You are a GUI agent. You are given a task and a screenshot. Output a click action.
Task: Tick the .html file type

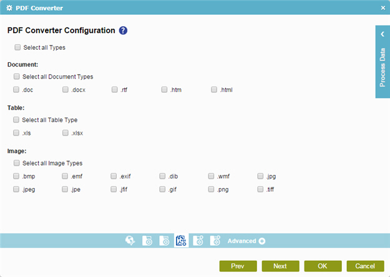pyautogui.click(x=214, y=90)
